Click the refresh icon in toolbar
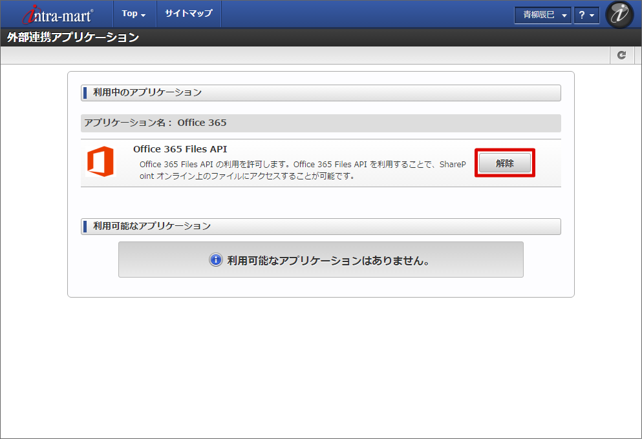This screenshot has width=642, height=439. pyautogui.click(x=621, y=55)
